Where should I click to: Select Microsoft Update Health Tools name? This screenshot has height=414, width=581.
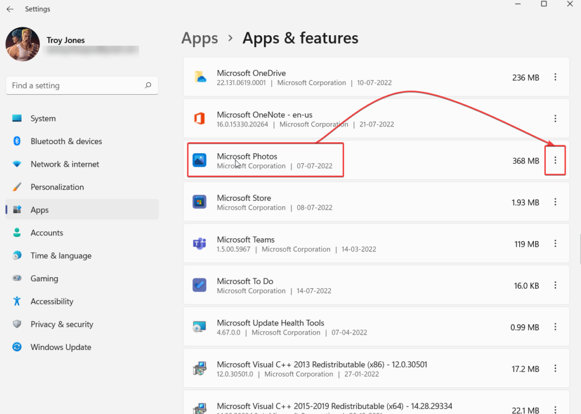pyautogui.click(x=271, y=323)
